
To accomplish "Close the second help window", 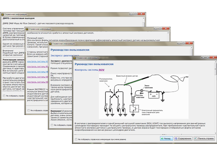I will pos(166,28).
